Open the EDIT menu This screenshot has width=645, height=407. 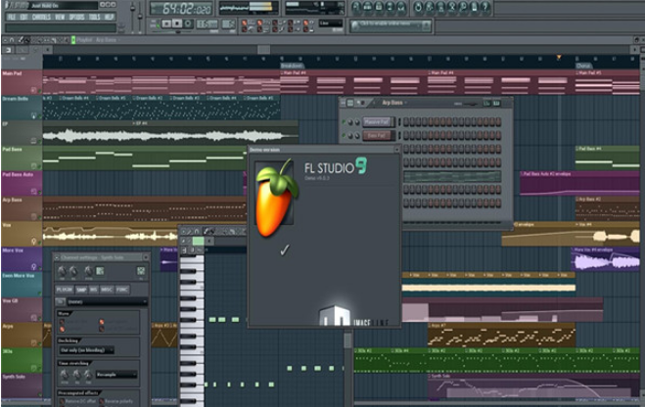23,17
